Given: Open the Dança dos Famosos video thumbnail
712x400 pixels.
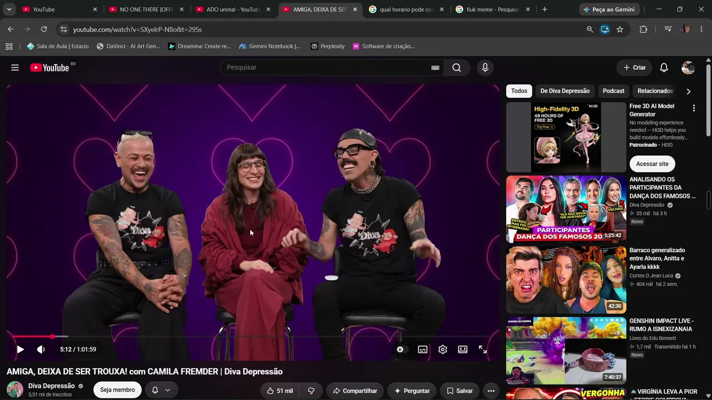Looking at the screenshot, I should (566, 209).
